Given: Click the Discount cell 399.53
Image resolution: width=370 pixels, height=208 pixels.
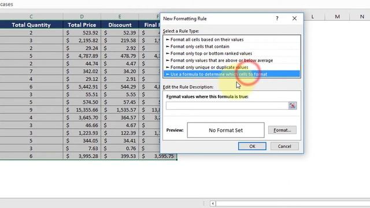Looking at the screenshot, I should click(120, 156).
